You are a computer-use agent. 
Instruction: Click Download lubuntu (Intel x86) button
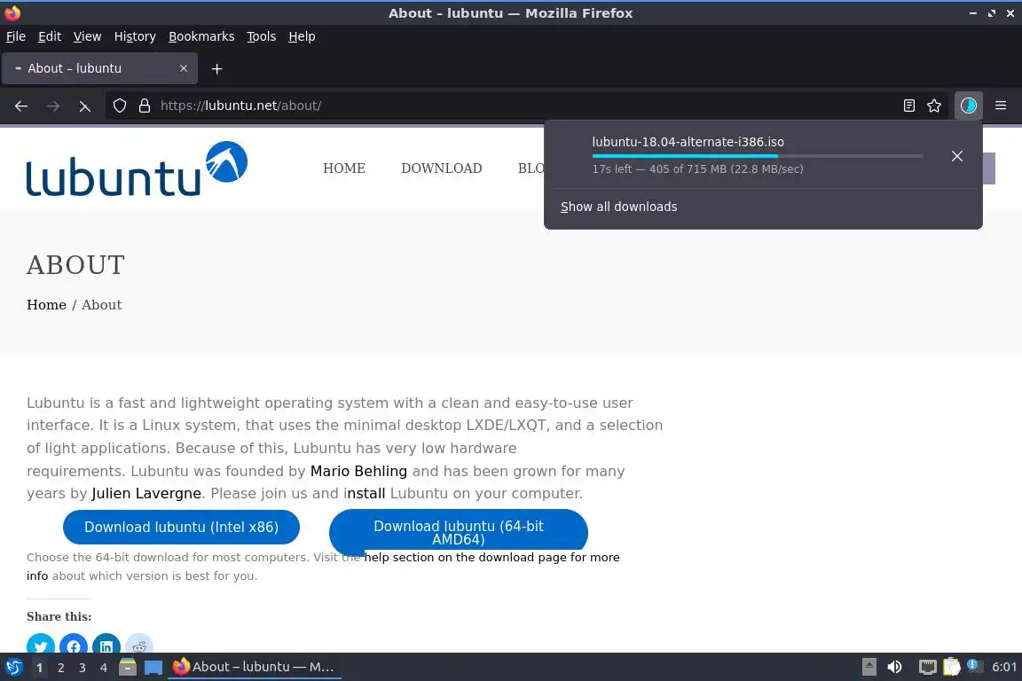pos(181,528)
